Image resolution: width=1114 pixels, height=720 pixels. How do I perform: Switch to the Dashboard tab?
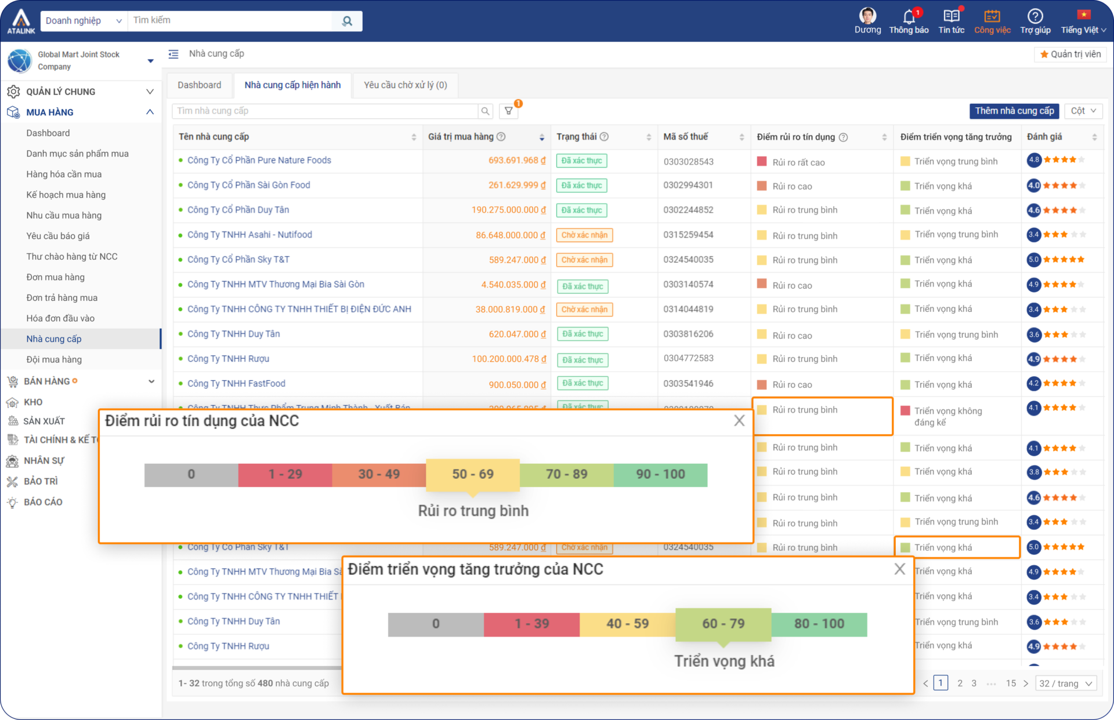[x=199, y=85]
